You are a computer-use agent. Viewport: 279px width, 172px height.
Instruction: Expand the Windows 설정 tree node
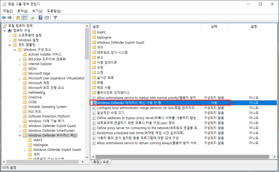point(10,40)
